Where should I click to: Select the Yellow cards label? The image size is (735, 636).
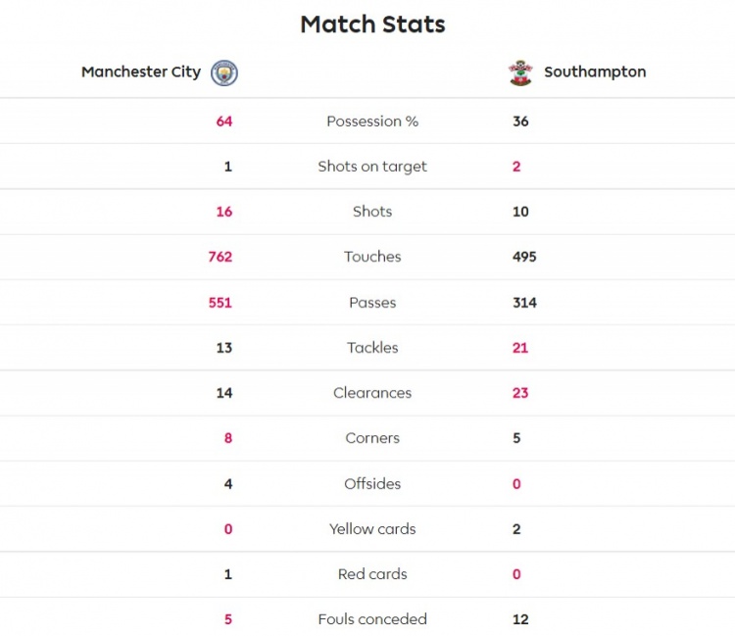pos(372,529)
